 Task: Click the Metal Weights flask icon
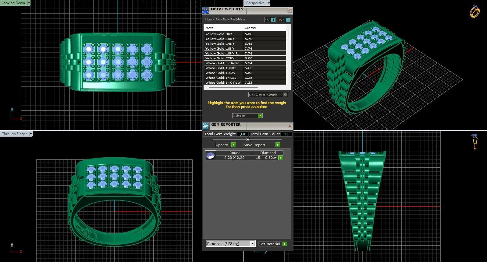tap(205, 11)
